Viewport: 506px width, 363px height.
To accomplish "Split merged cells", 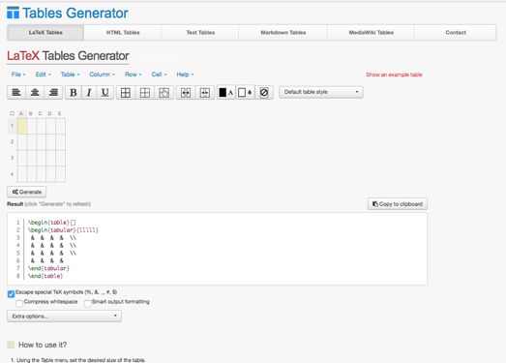I will pos(204,93).
